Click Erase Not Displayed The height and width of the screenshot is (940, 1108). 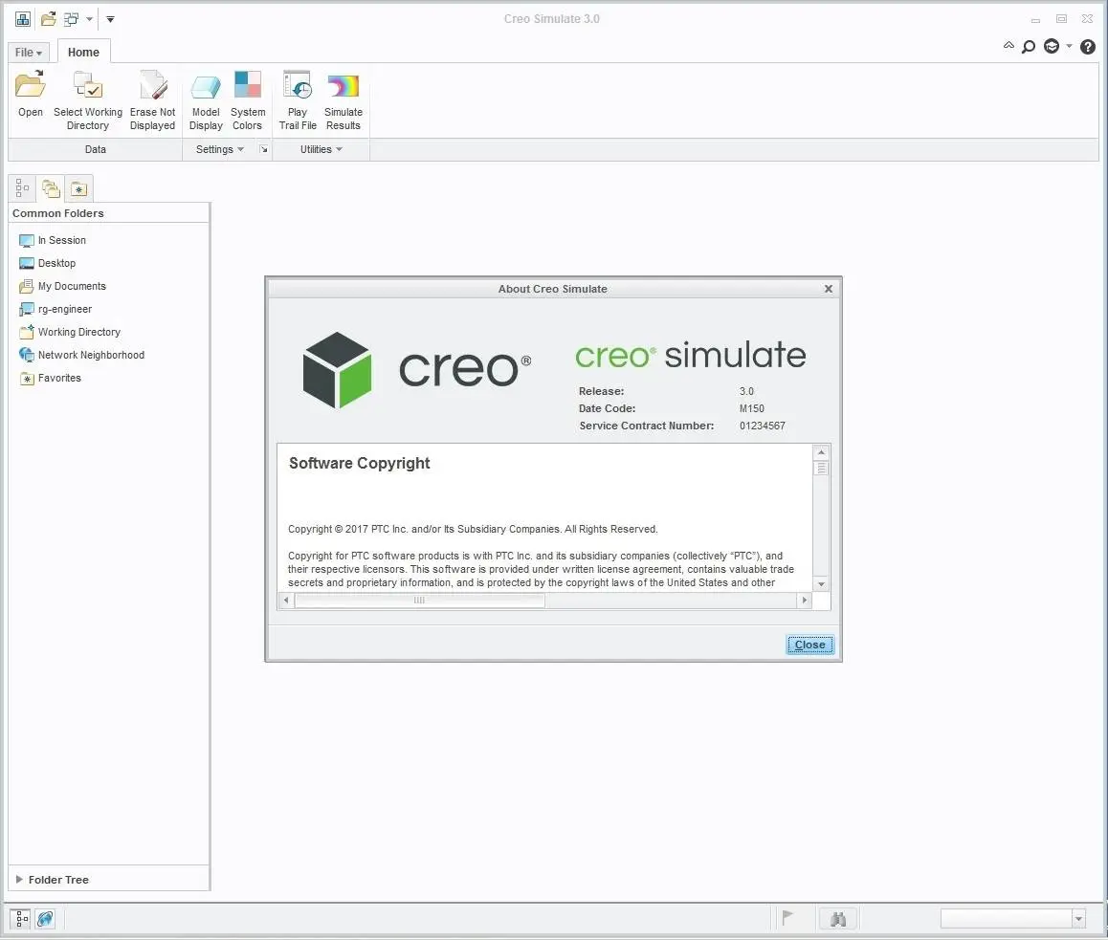(x=153, y=99)
